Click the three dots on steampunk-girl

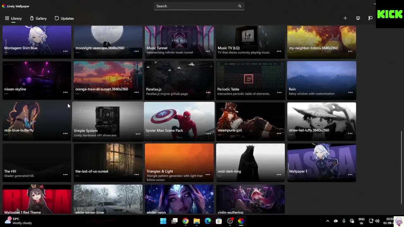click(x=279, y=133)
